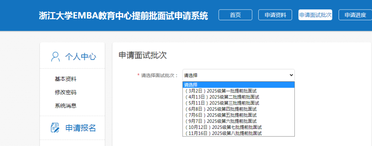Click the dropdown chevron arrow
The width and height of the screenshot is (372, 146).
[x=291, y=75]
